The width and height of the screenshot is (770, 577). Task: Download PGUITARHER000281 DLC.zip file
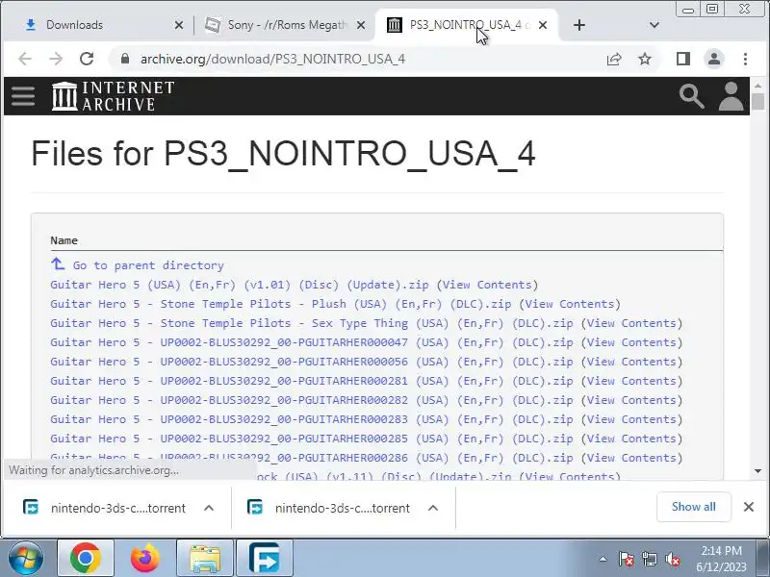pos(311,381)
